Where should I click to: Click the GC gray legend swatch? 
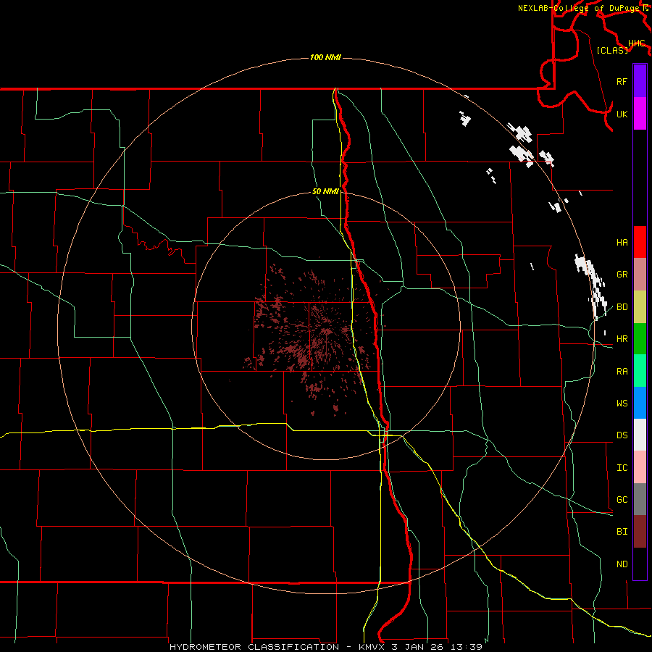click(640, 499)
